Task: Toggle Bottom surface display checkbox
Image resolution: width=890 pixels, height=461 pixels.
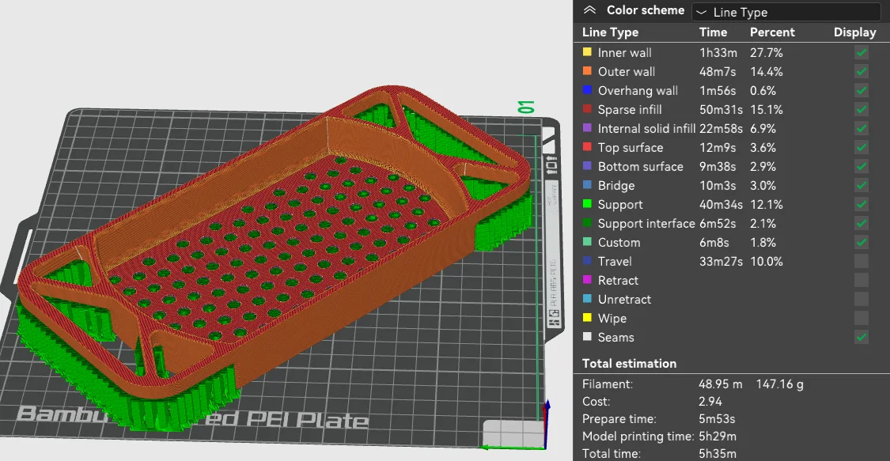Action: (x=861, y=167)
